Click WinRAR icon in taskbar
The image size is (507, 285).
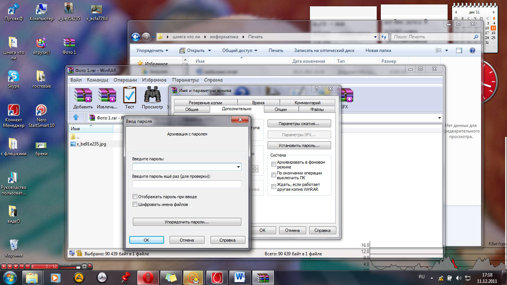(x=263, y=277)
